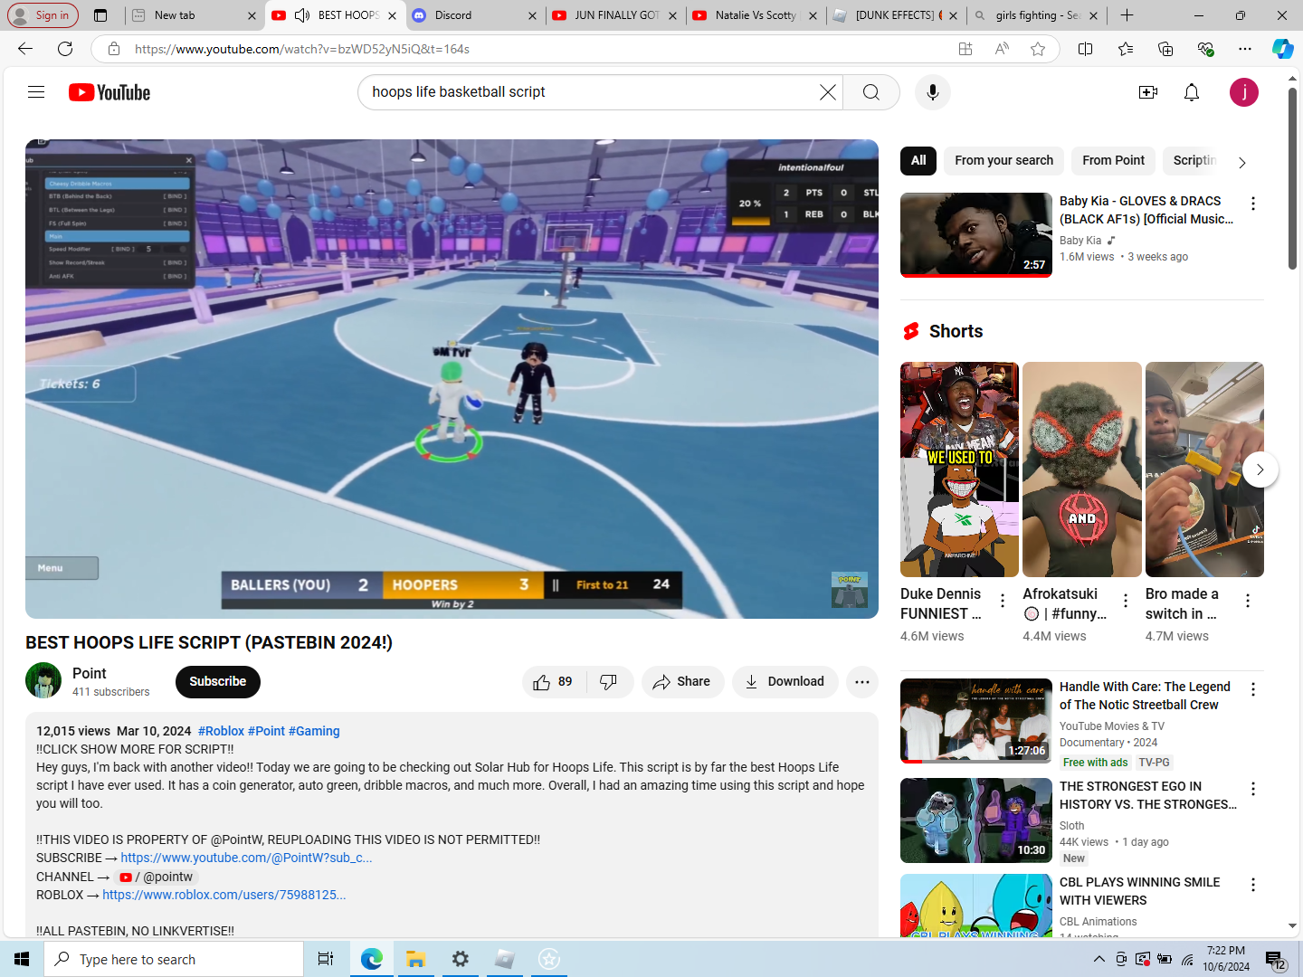Clear the search box with the X

click(x=827, y=92)
